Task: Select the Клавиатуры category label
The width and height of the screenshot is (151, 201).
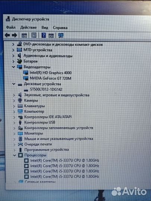Action: pos(34,106)
